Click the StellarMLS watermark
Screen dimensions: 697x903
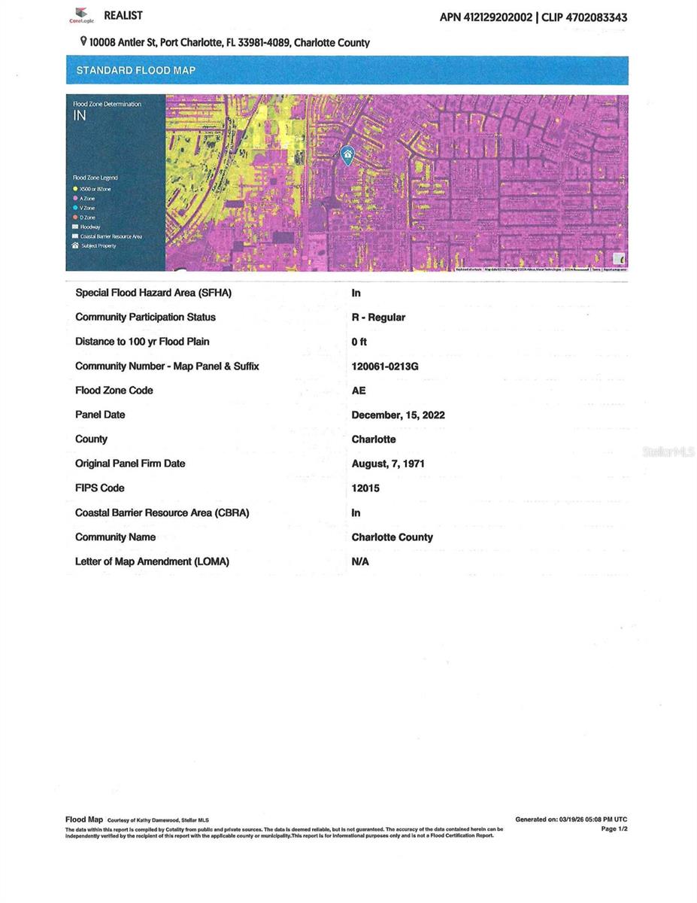pyautogui.click(x=668, y=451)
